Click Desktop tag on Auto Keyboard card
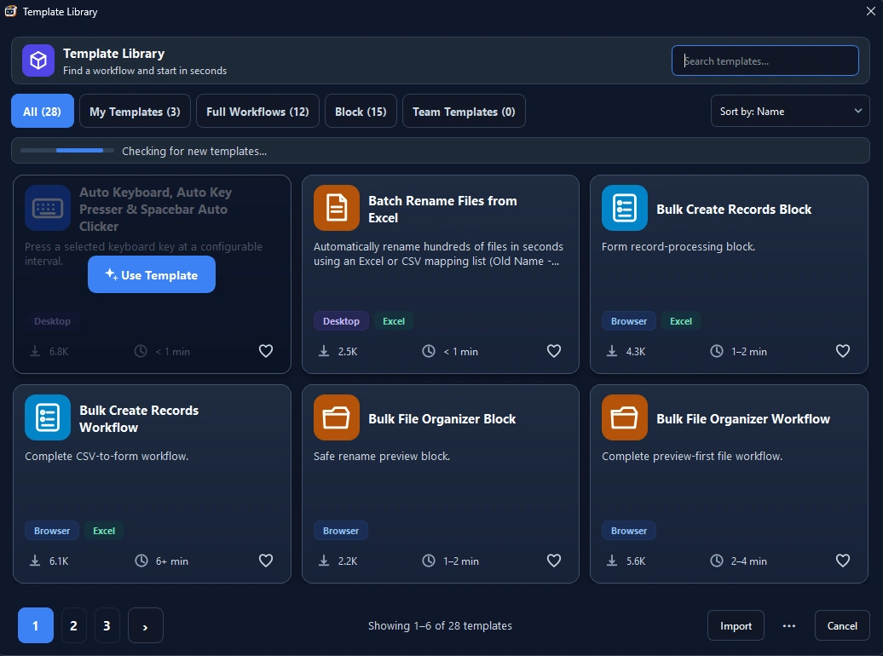This screenshot has height=656, width=883. [52, 321]
